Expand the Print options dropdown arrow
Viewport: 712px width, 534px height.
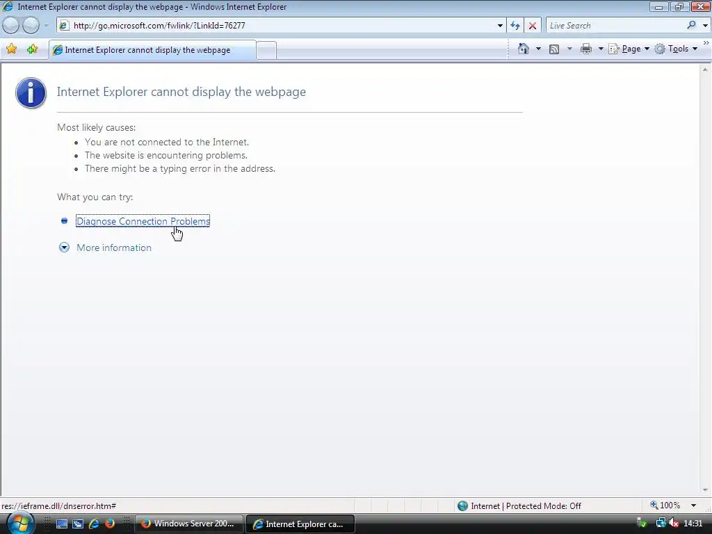click(601, 49)
